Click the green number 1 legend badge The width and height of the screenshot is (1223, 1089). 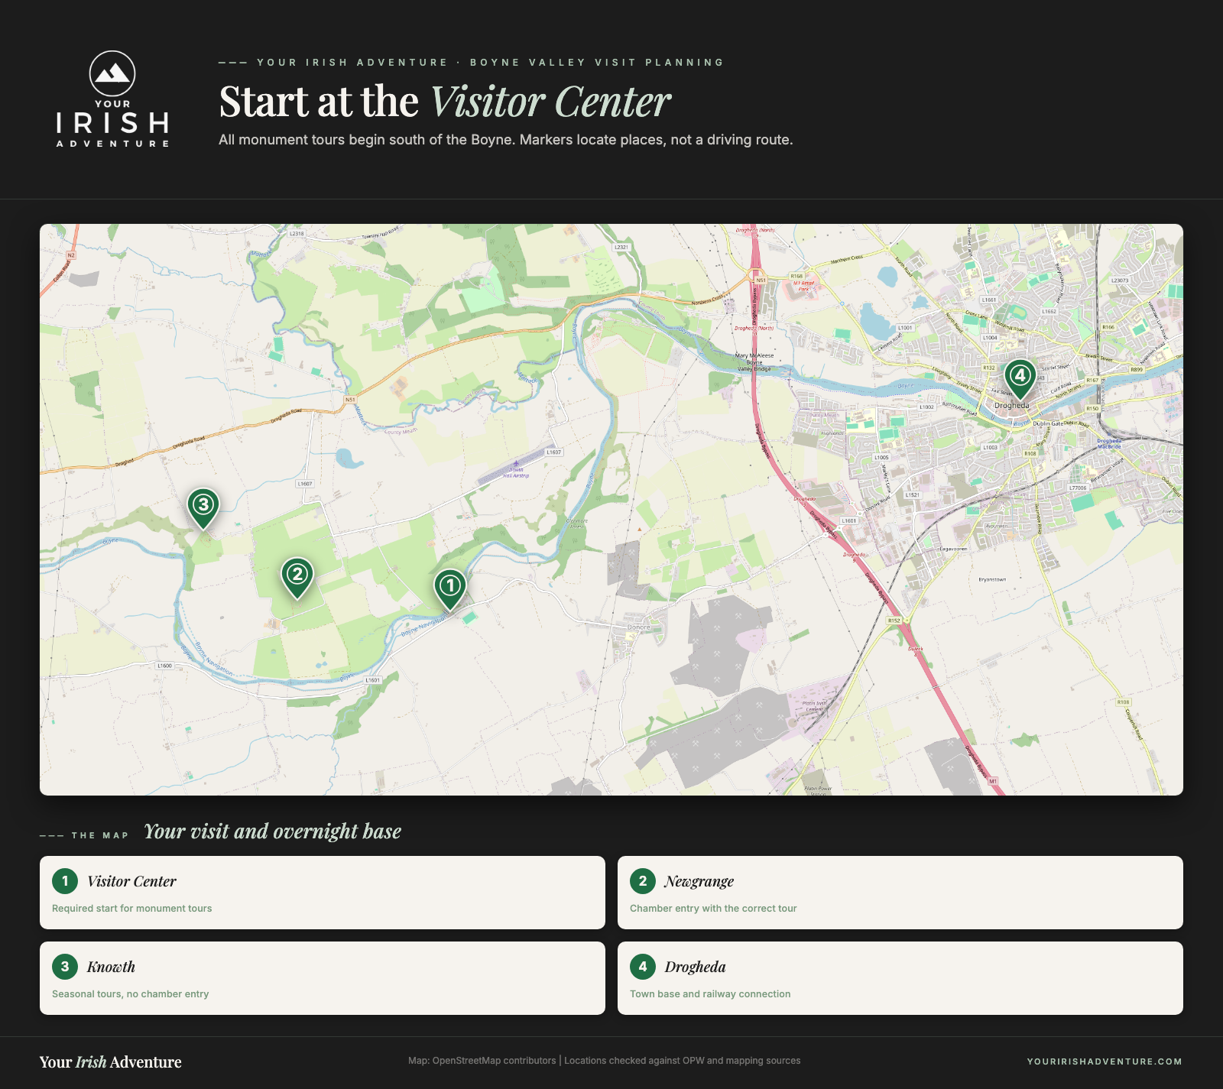point(65,881)
